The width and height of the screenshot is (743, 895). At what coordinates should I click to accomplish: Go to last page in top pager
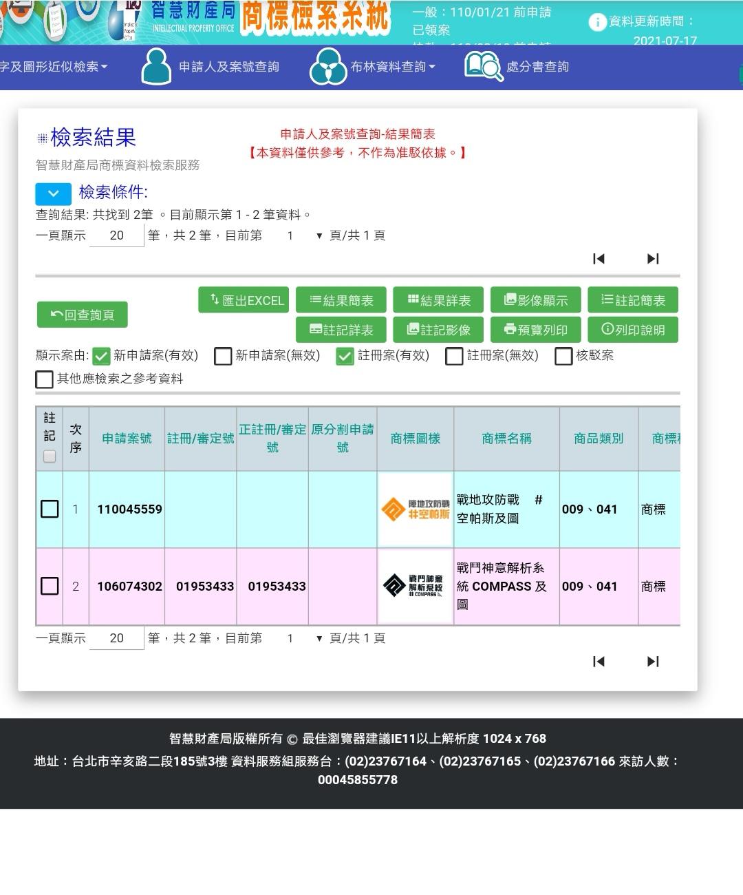[x=653, y=259]
